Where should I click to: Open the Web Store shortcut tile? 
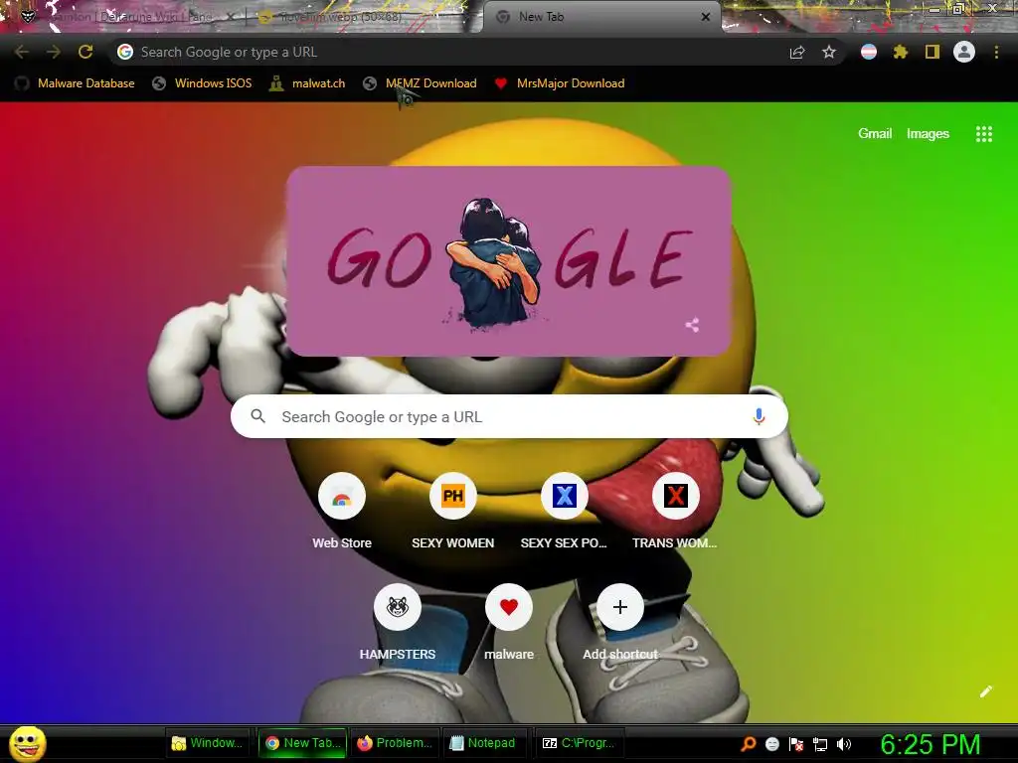coord(342,513)
